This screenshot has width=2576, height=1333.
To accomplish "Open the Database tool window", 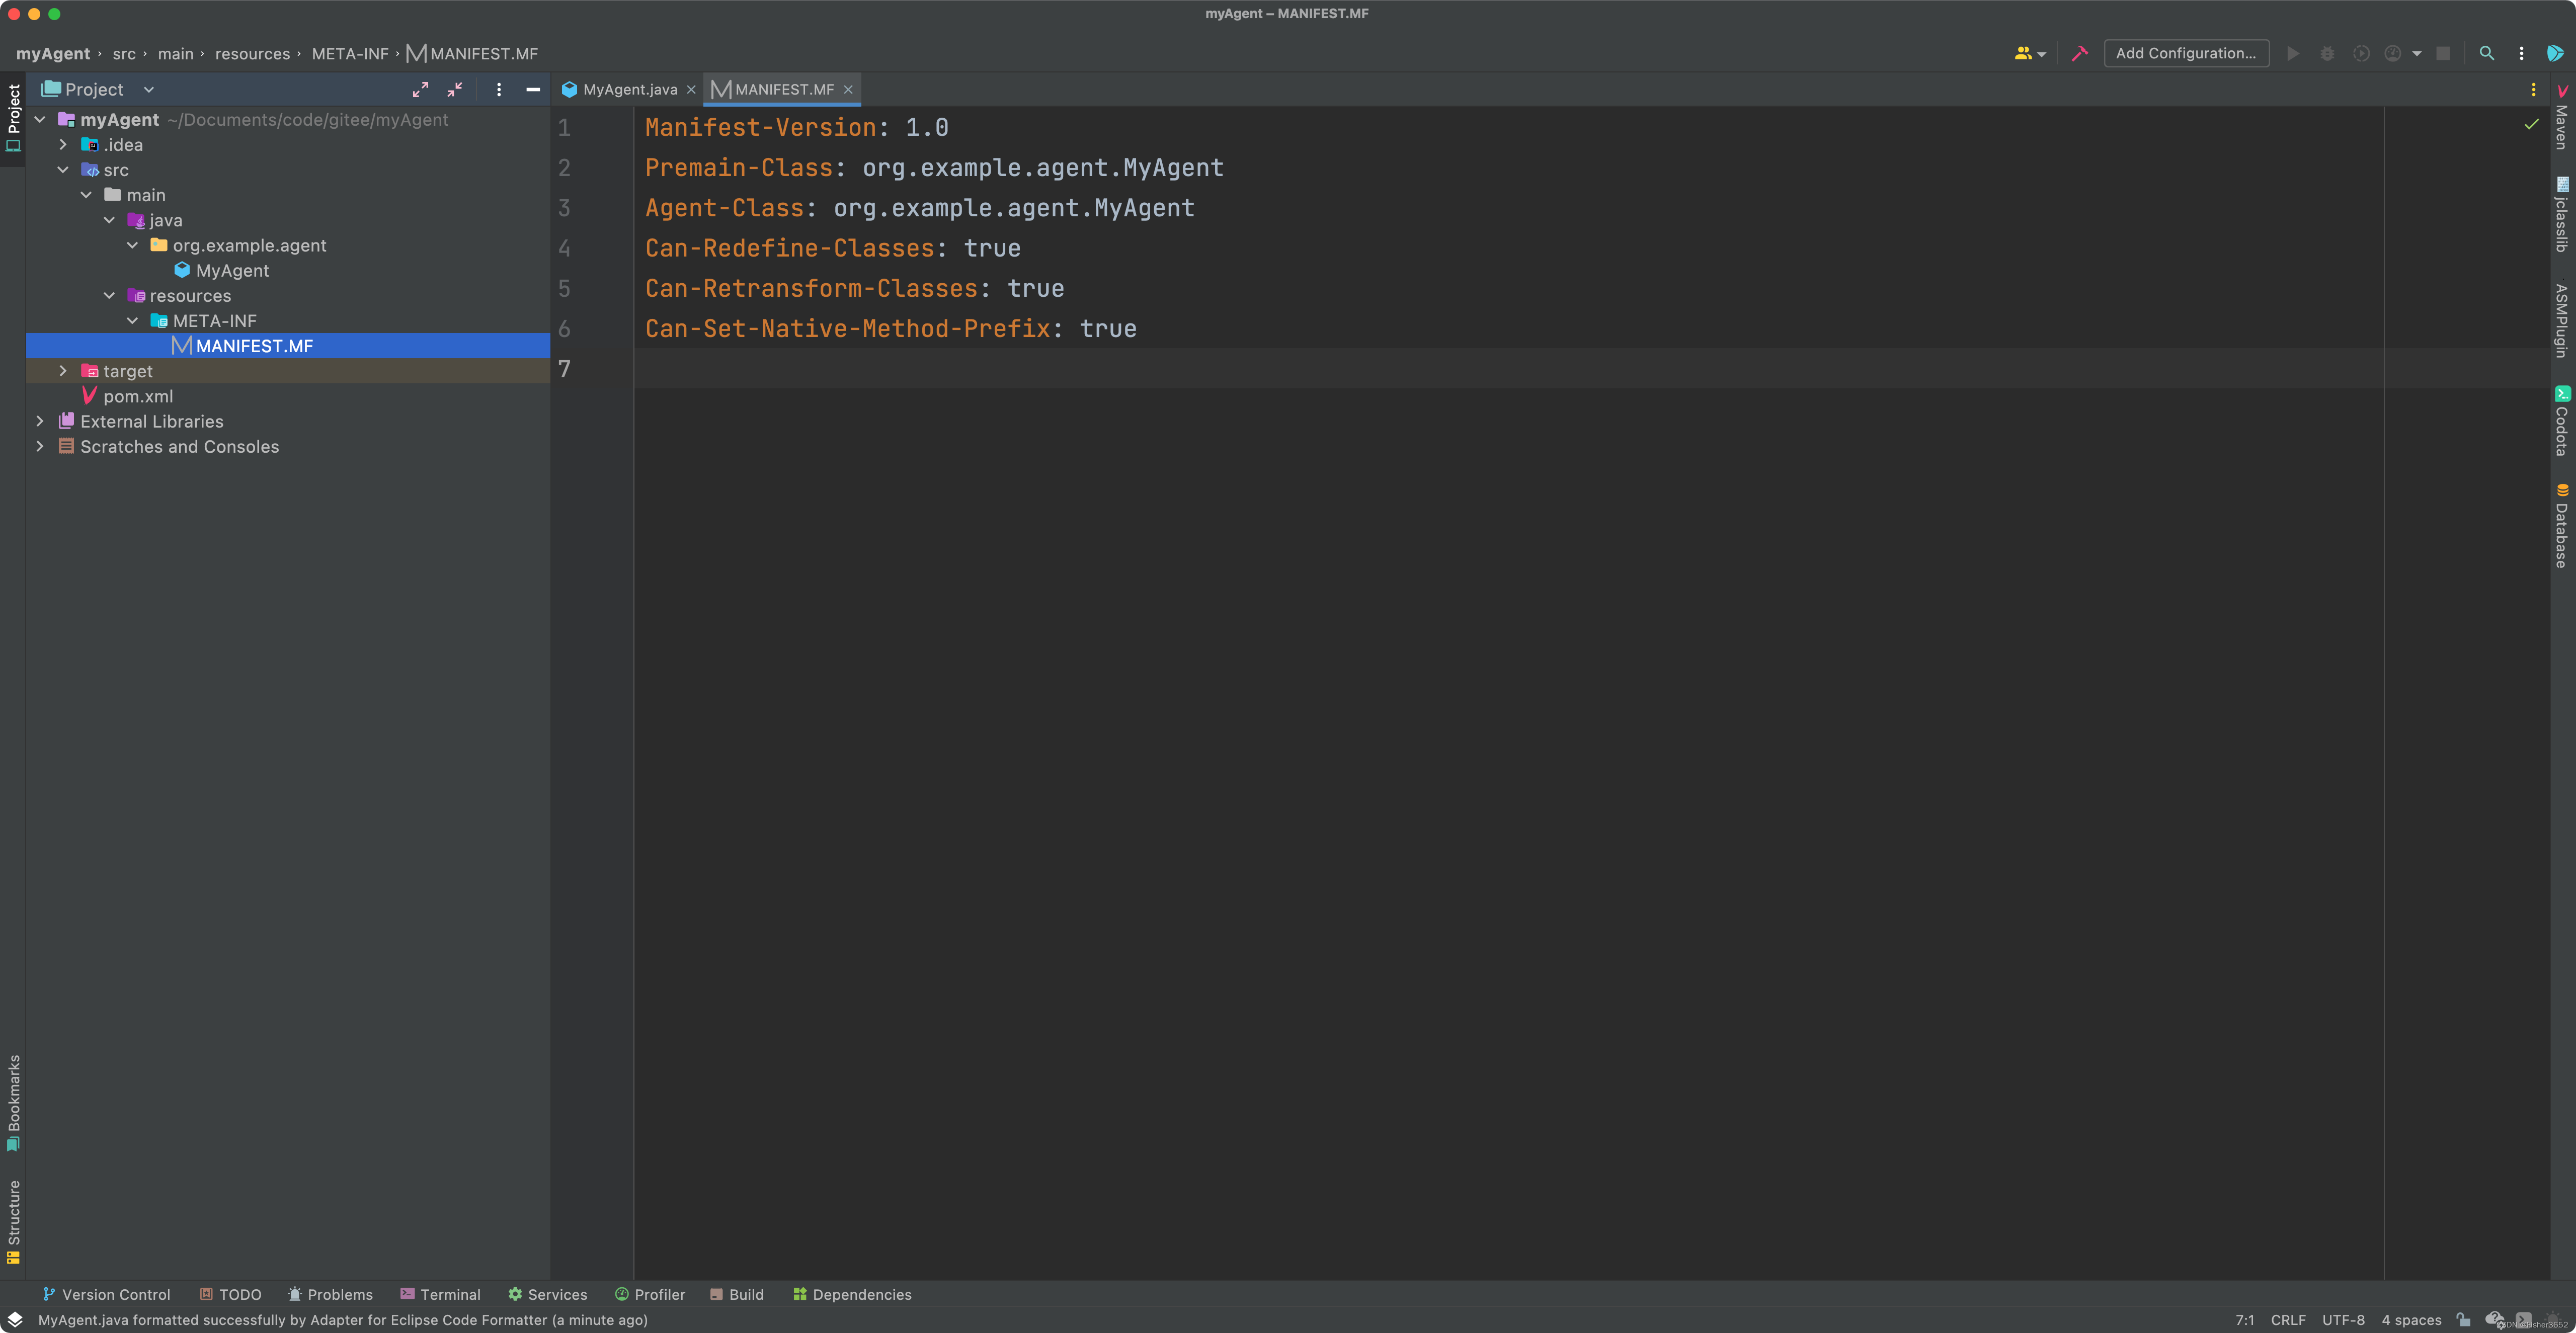I will pos(2562,527).
